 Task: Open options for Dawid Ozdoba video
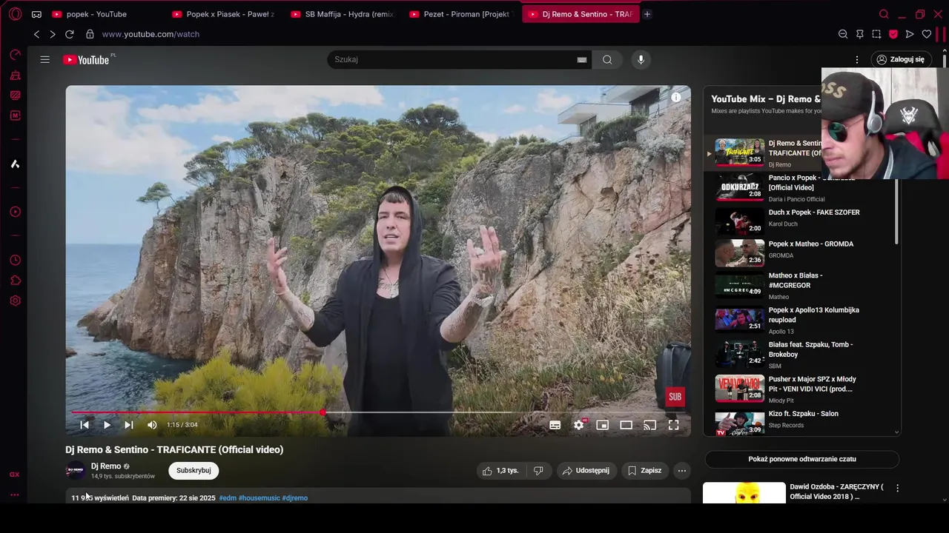898,489
